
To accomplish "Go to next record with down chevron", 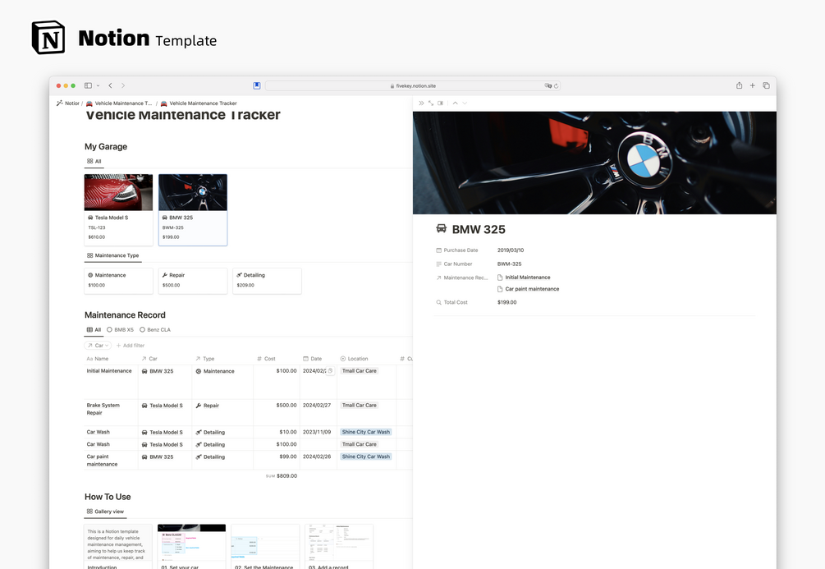I will 465,103.
